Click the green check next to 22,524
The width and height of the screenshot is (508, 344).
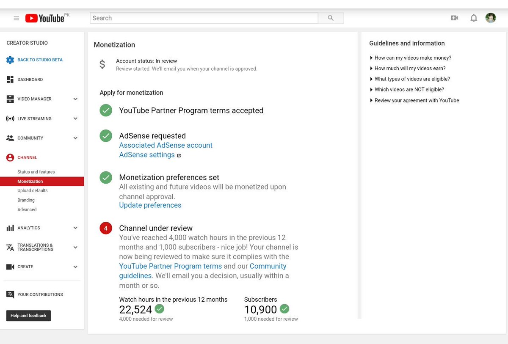coord(160,308)
